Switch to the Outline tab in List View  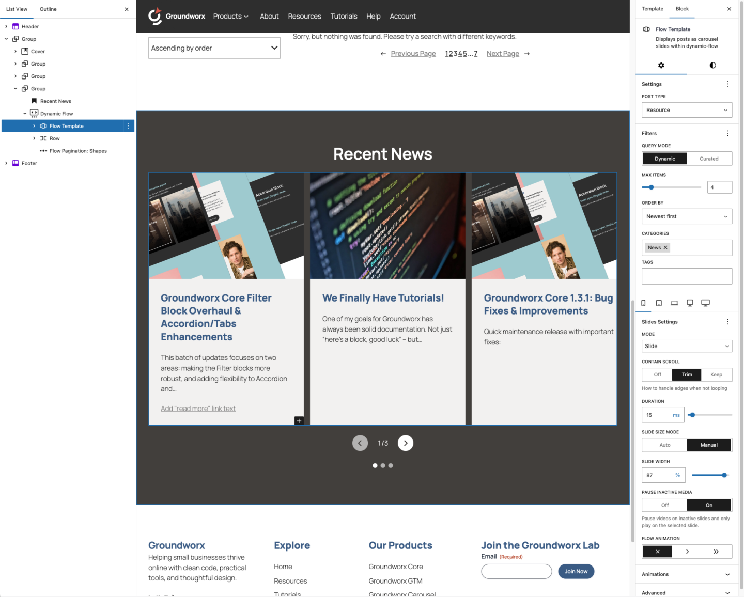48,9
